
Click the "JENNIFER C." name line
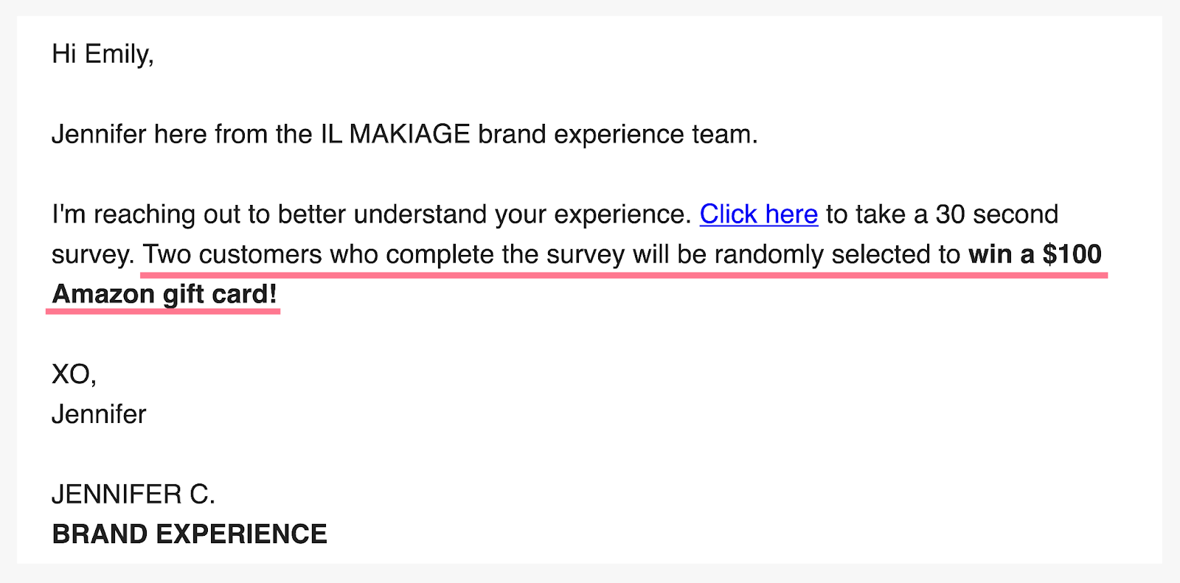tap(133, 495)
